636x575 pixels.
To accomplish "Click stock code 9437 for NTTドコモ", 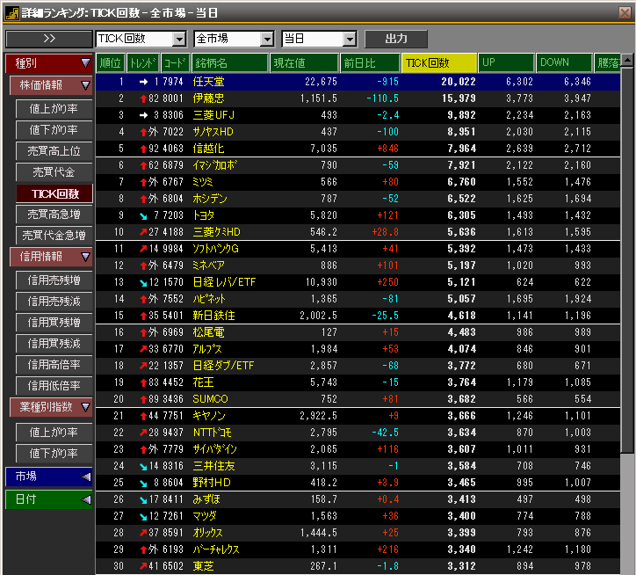I will [173, 433].
